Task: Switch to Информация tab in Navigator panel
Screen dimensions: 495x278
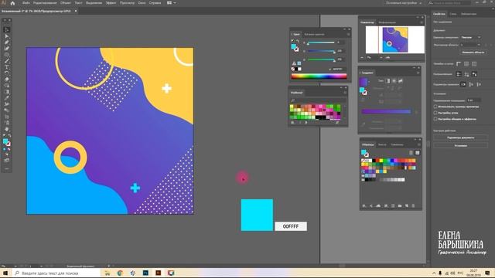Action: tap(387, 22)
